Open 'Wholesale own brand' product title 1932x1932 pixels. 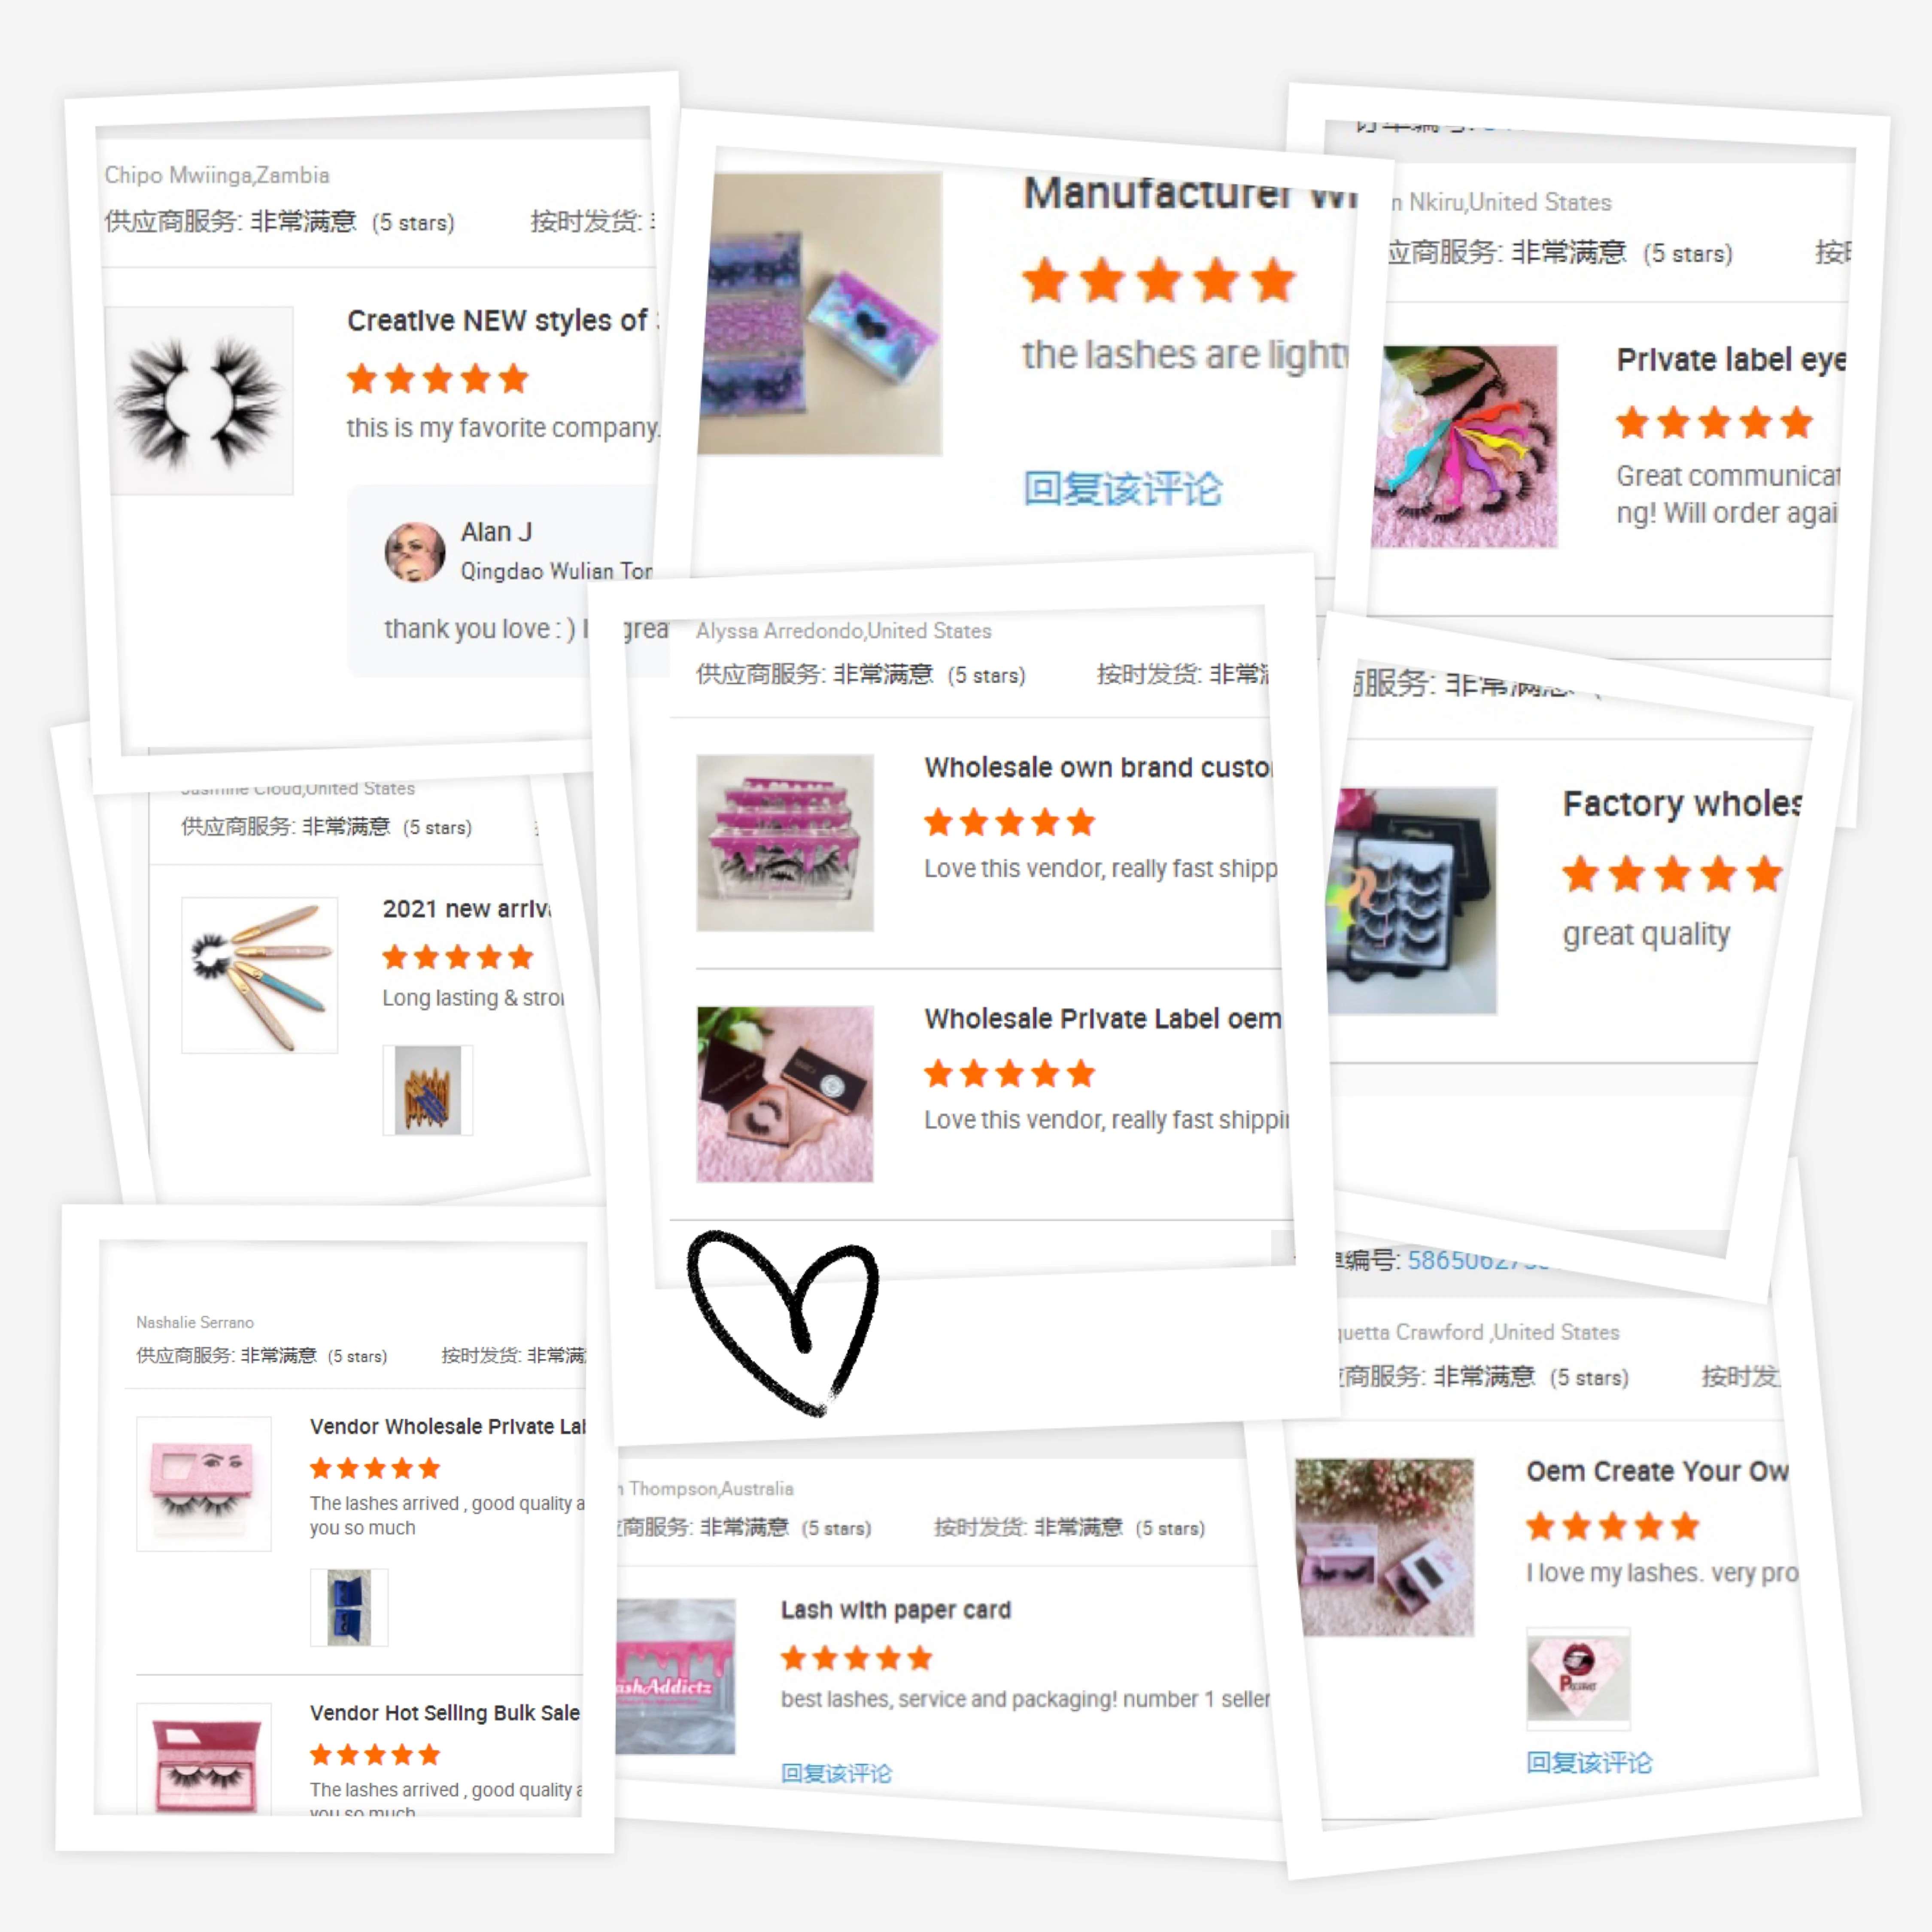click(1098, 767)
